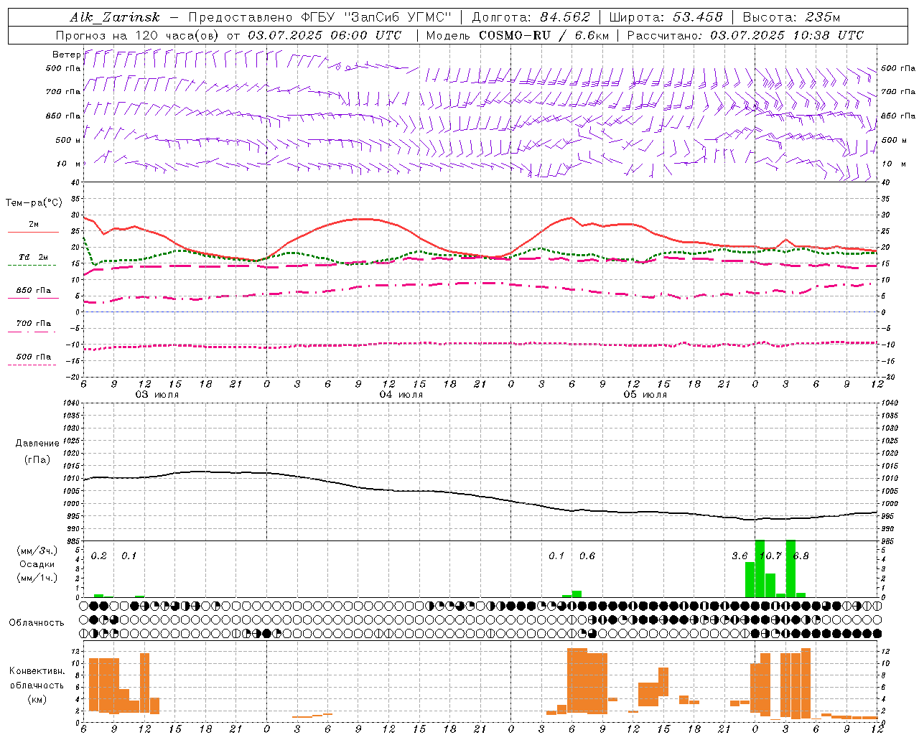The height and width of the screenshot is (735, 919).
Task: Click the green bar under 0.6
Action: point(577,594)
